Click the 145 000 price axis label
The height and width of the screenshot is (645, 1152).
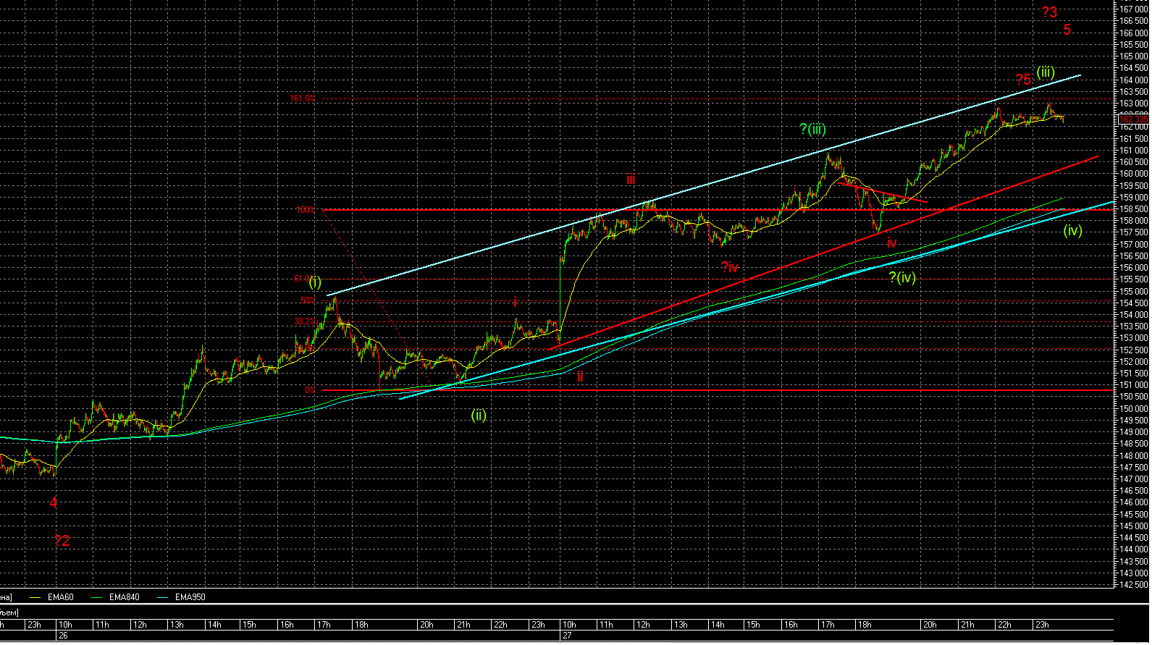[1134, 526]
